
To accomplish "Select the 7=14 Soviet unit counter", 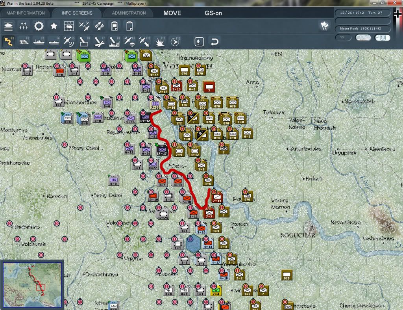I will (x=217, y=197).
